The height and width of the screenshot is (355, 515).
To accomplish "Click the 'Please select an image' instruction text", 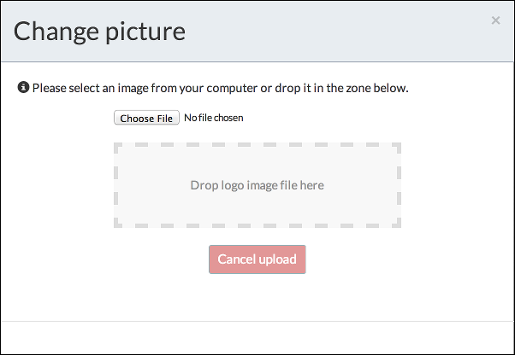I will (220, 88).
